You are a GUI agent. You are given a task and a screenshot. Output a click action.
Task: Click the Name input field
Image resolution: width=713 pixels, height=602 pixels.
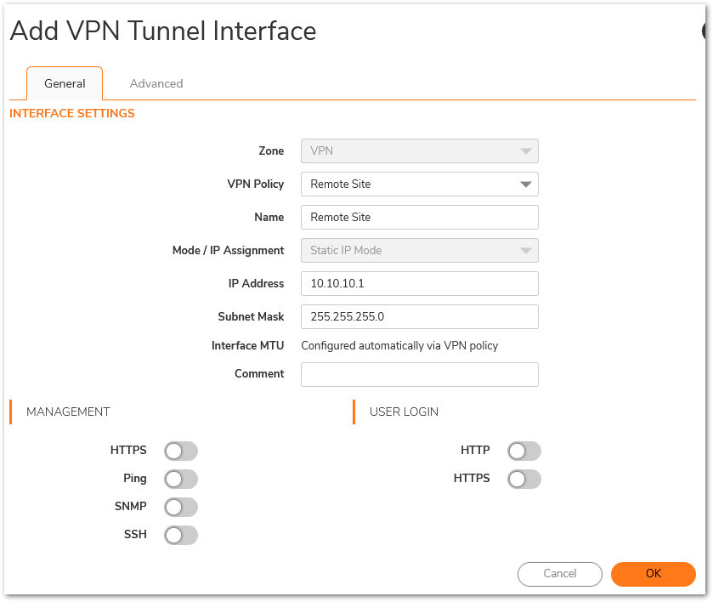coord(419,217)
